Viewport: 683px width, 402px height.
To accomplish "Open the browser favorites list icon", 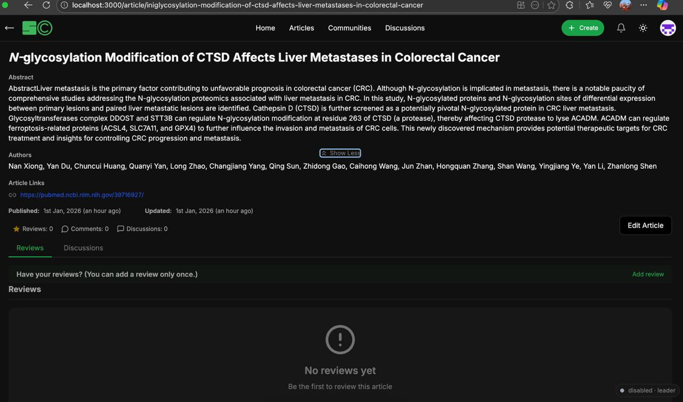I will pos(589,5).
